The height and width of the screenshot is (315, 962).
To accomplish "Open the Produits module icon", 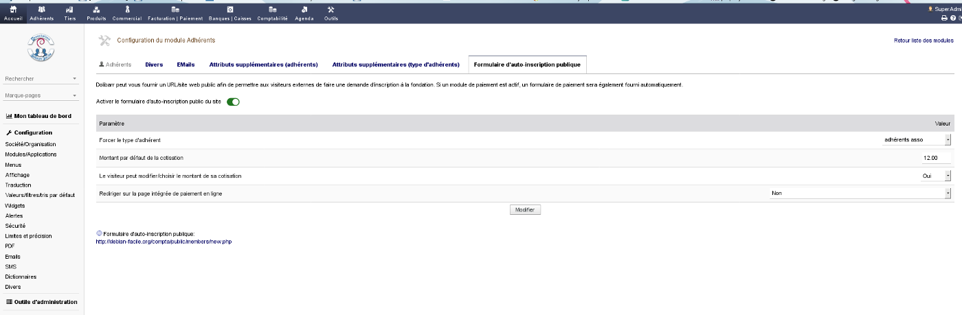I will [96, 10].
